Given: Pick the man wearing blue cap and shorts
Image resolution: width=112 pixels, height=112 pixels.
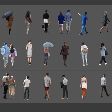Looking at the screenshot, I should [x=68, y=22].
